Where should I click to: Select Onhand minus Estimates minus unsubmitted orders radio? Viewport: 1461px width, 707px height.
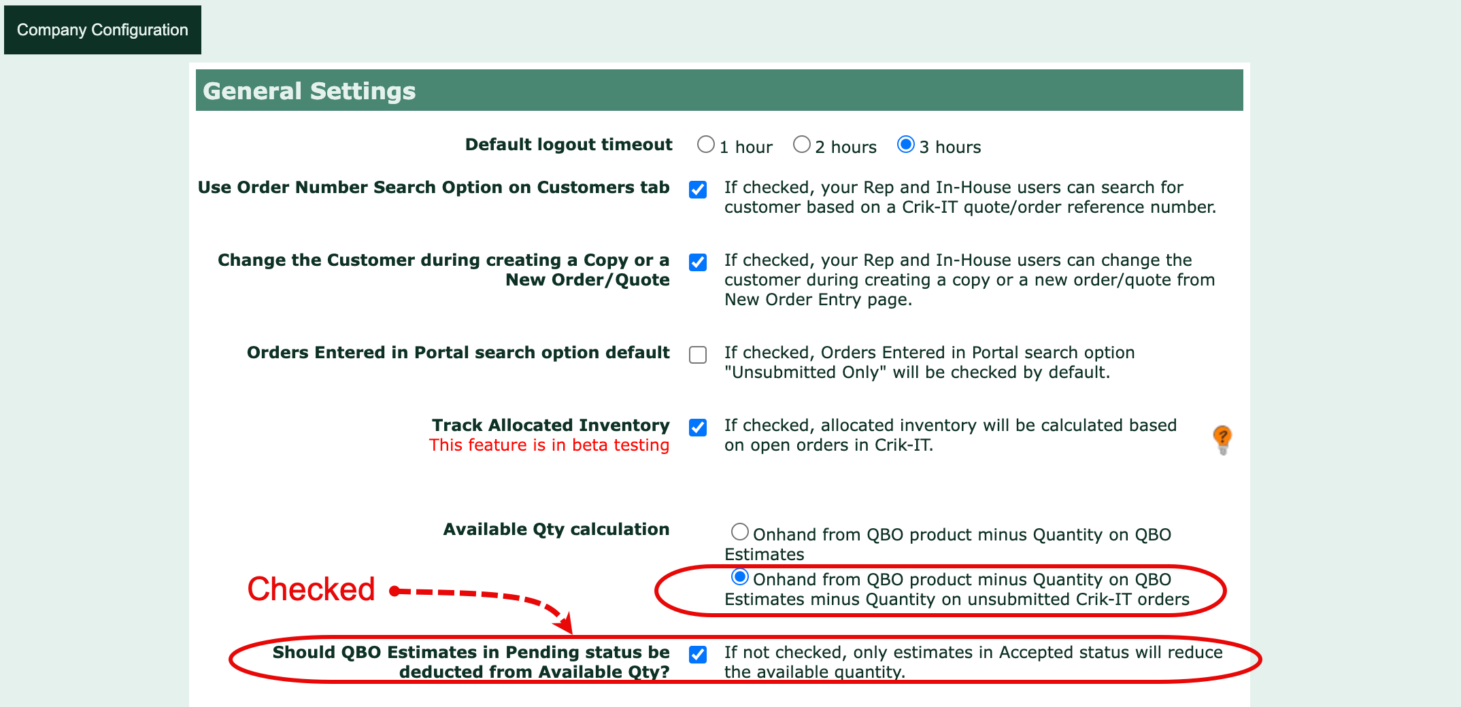click(x=740, y=577)
